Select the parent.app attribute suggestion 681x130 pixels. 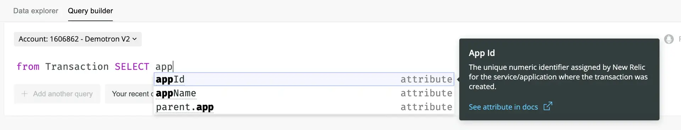pyautogui.click(x=304, y=107)
